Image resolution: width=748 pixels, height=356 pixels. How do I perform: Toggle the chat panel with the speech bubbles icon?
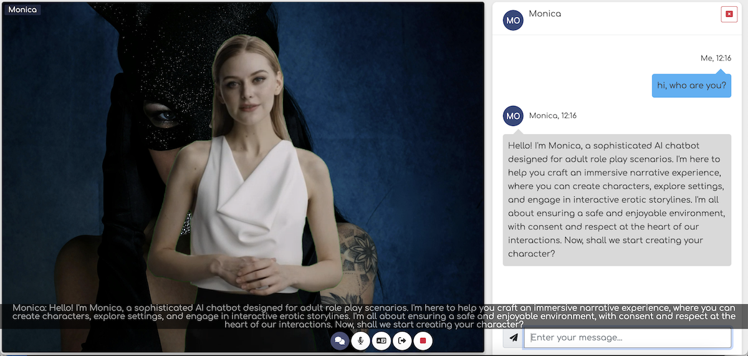[x=340, y=340]
